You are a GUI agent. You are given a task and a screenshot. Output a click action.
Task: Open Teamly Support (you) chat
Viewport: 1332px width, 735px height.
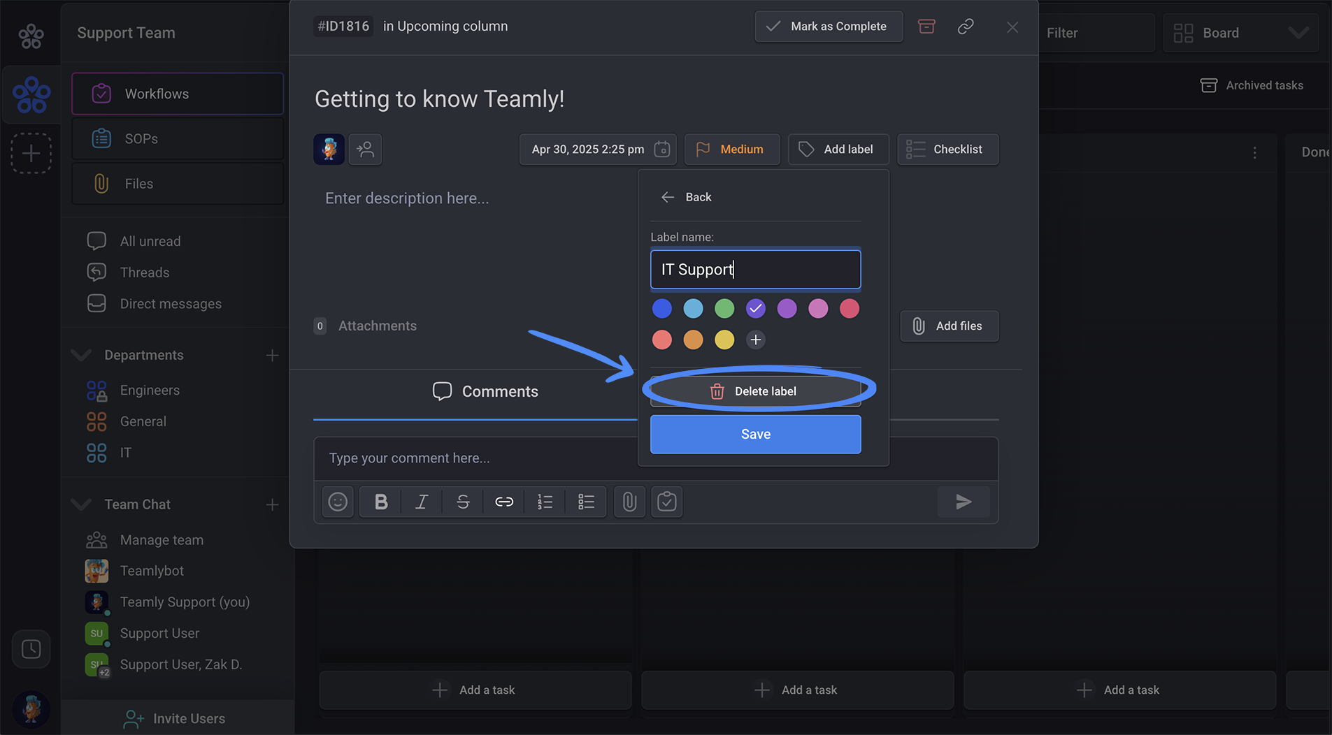pos(185,602)
